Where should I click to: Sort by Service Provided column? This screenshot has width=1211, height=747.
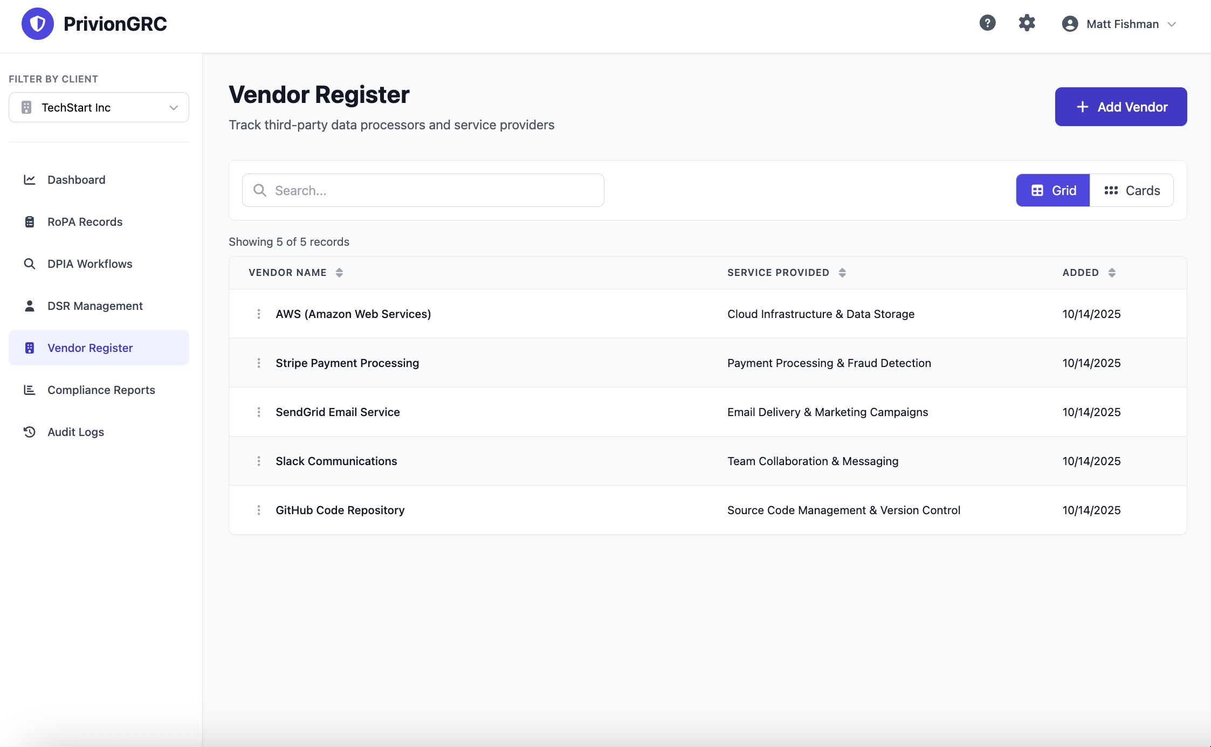tap(786, 273)
